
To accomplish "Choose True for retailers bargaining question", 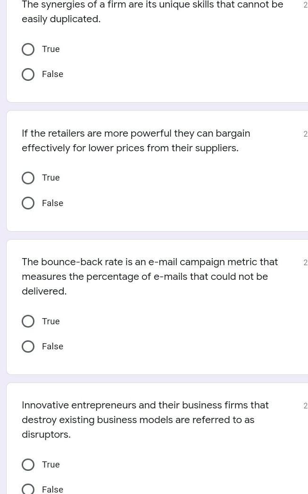I will [x=28, y=178].
